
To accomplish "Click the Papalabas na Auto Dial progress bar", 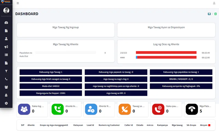I will coord(65,53).
